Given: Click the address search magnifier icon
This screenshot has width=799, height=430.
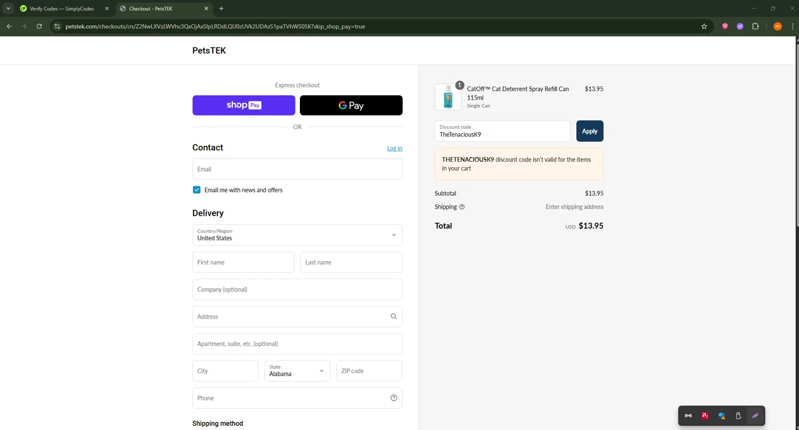Looking at the screenshot, I should [394, 317].
